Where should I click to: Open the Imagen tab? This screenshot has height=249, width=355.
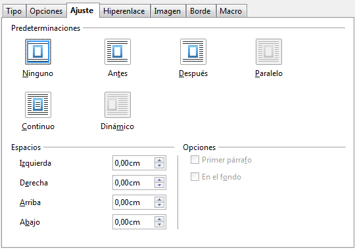[168, 11]
